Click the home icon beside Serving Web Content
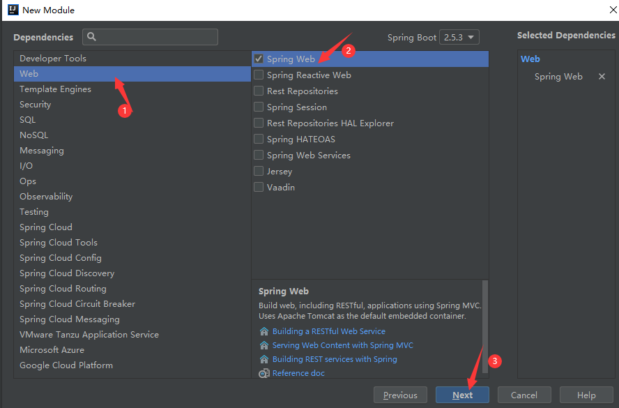 [x=264, y=345]
